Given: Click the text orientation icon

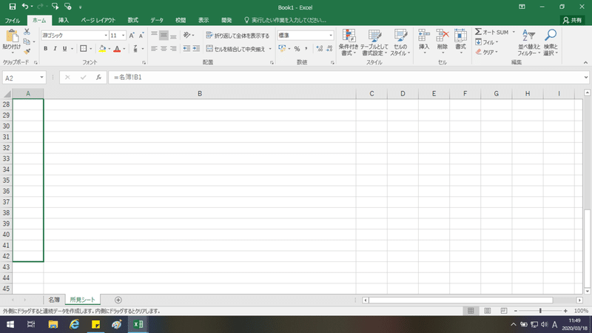Looking at the screenshot, I should (x=187, y=35).
